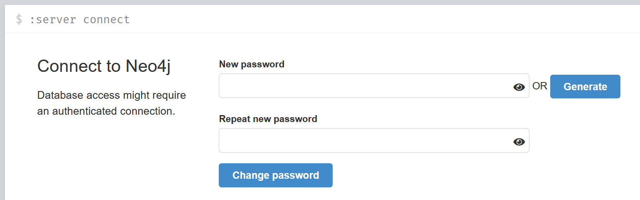The image size is (640, 200).
Task: Click the word connect in the command bar
Action: 107,19
